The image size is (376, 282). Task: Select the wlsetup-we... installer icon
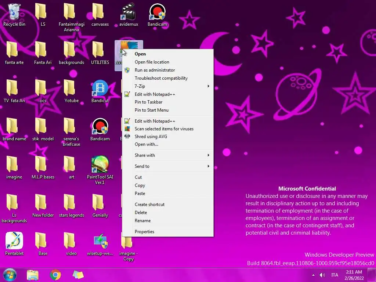coord(100,244)
